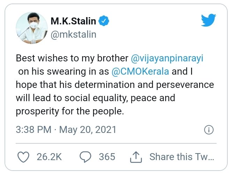Open the @mkstalin handle link

click(x=73, y=35)
